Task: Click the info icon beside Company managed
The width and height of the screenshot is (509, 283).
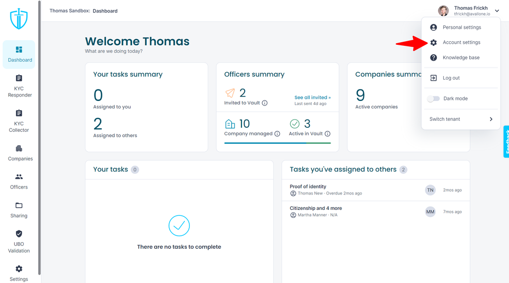Action: (x=277, y=134)
